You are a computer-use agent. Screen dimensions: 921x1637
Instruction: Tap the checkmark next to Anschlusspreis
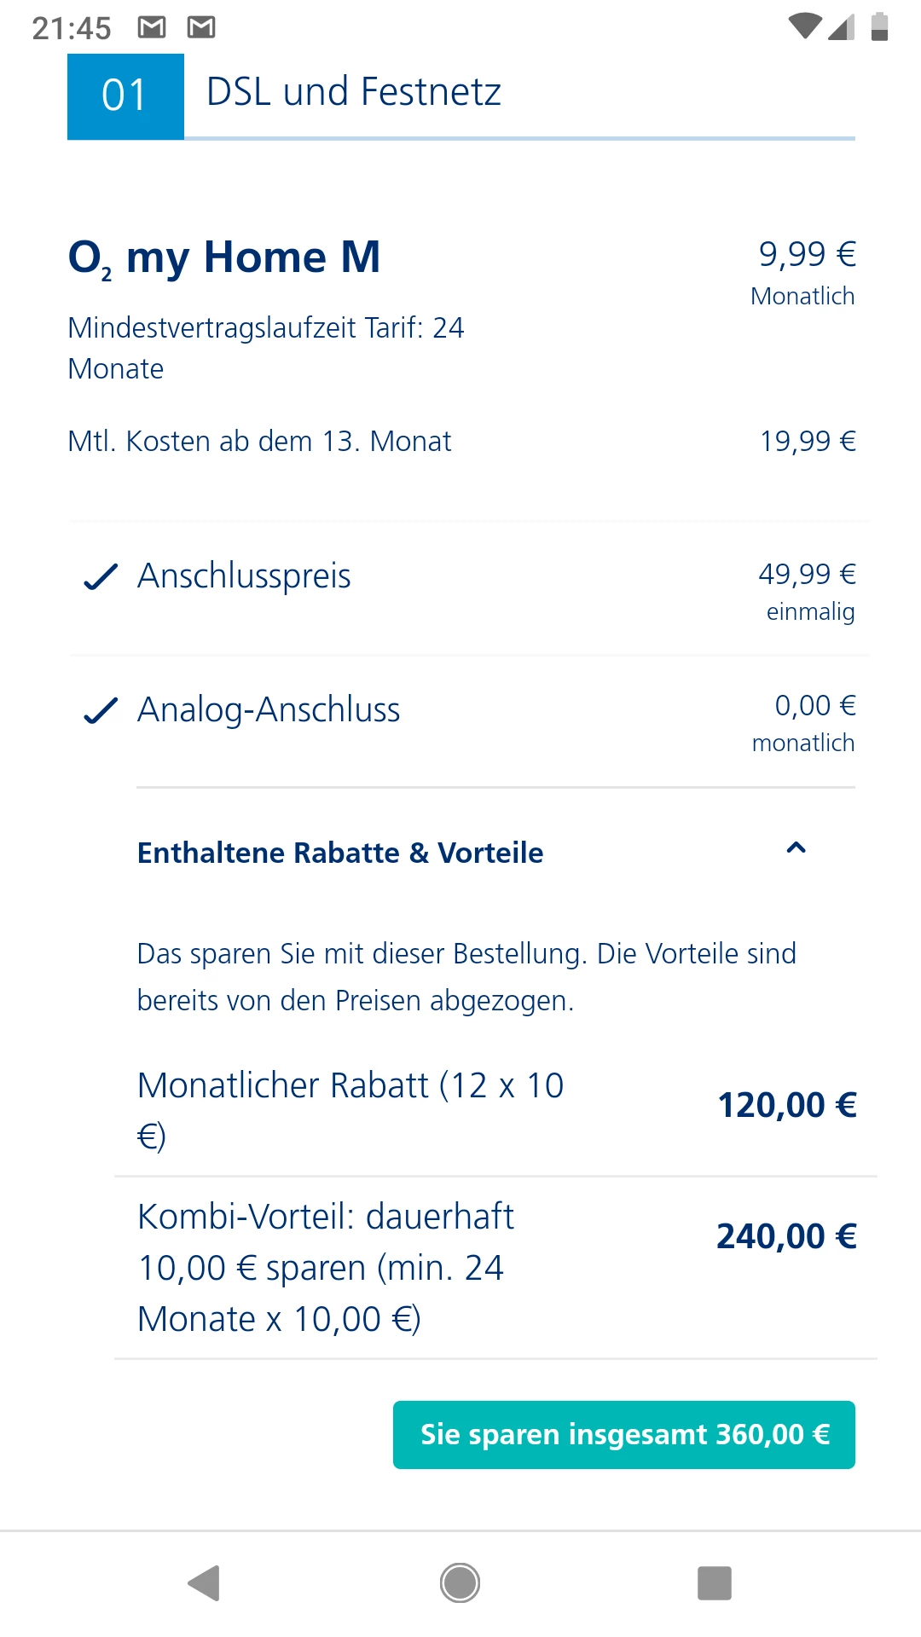(x=101, y=577)
